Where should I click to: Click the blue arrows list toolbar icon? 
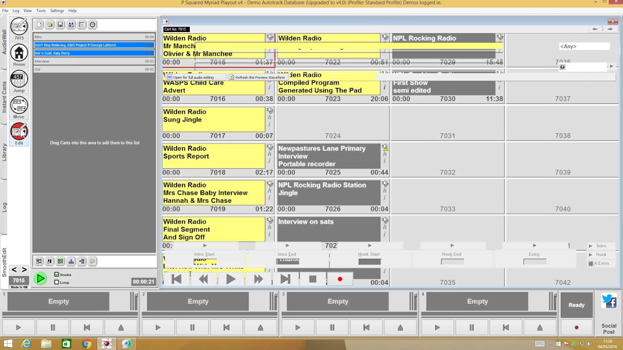point(71,25)
